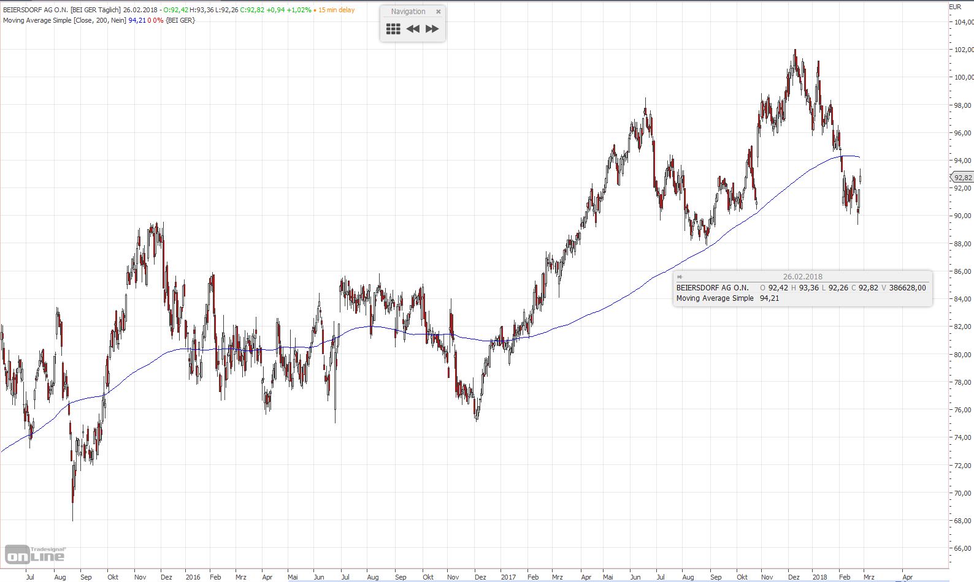Pin the data tooltip via its pin icon
Image resolution: width=974 pixels, height=582 pixels.
click(680, 277)
